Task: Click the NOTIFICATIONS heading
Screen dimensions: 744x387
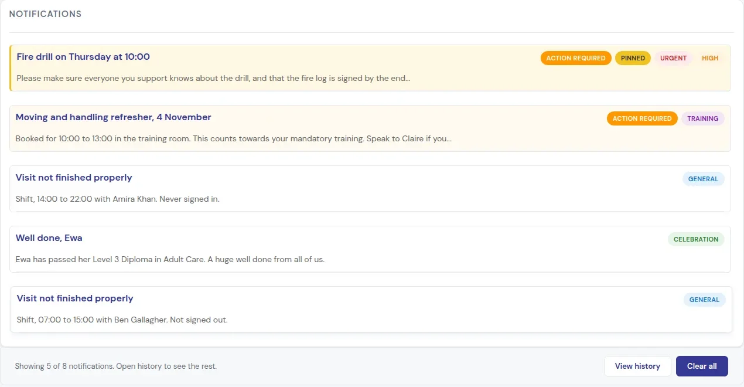Action: click(x=45, y=13)
